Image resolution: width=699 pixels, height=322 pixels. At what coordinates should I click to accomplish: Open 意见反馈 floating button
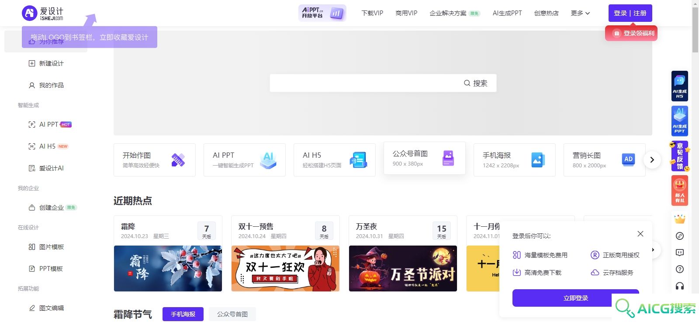[x=679, y=156]
